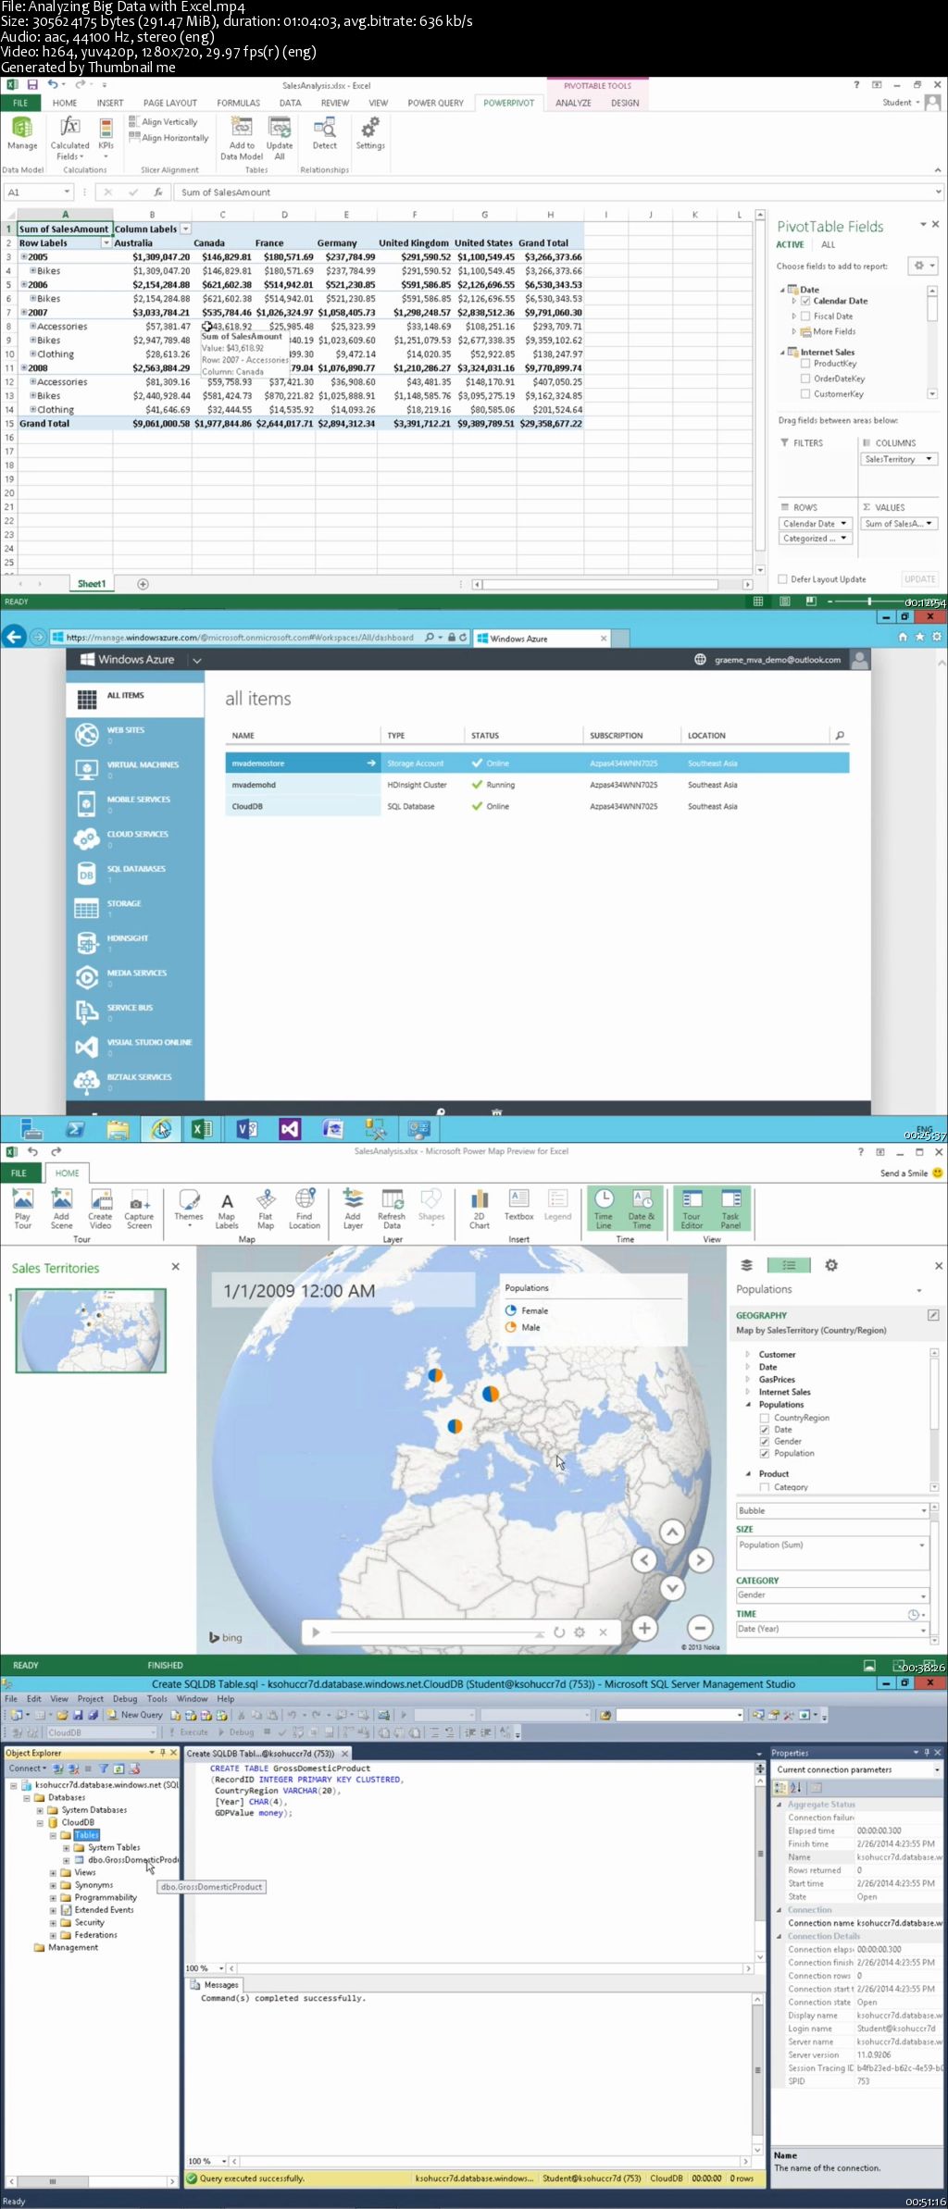
Task: Toggle the Calendar Date field checkbox
Action: (x=805, y=301)
